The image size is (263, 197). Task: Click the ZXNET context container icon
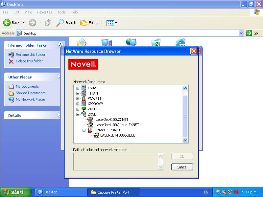[84, 114]
